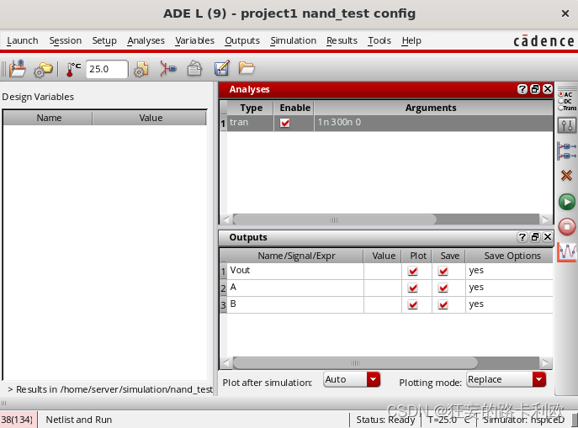Click the edit outputs pencil icon

click(x=221, y=68)
